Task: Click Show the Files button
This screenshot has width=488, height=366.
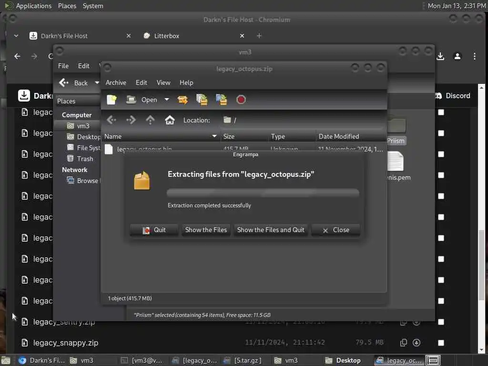Action: coord(206,230)
